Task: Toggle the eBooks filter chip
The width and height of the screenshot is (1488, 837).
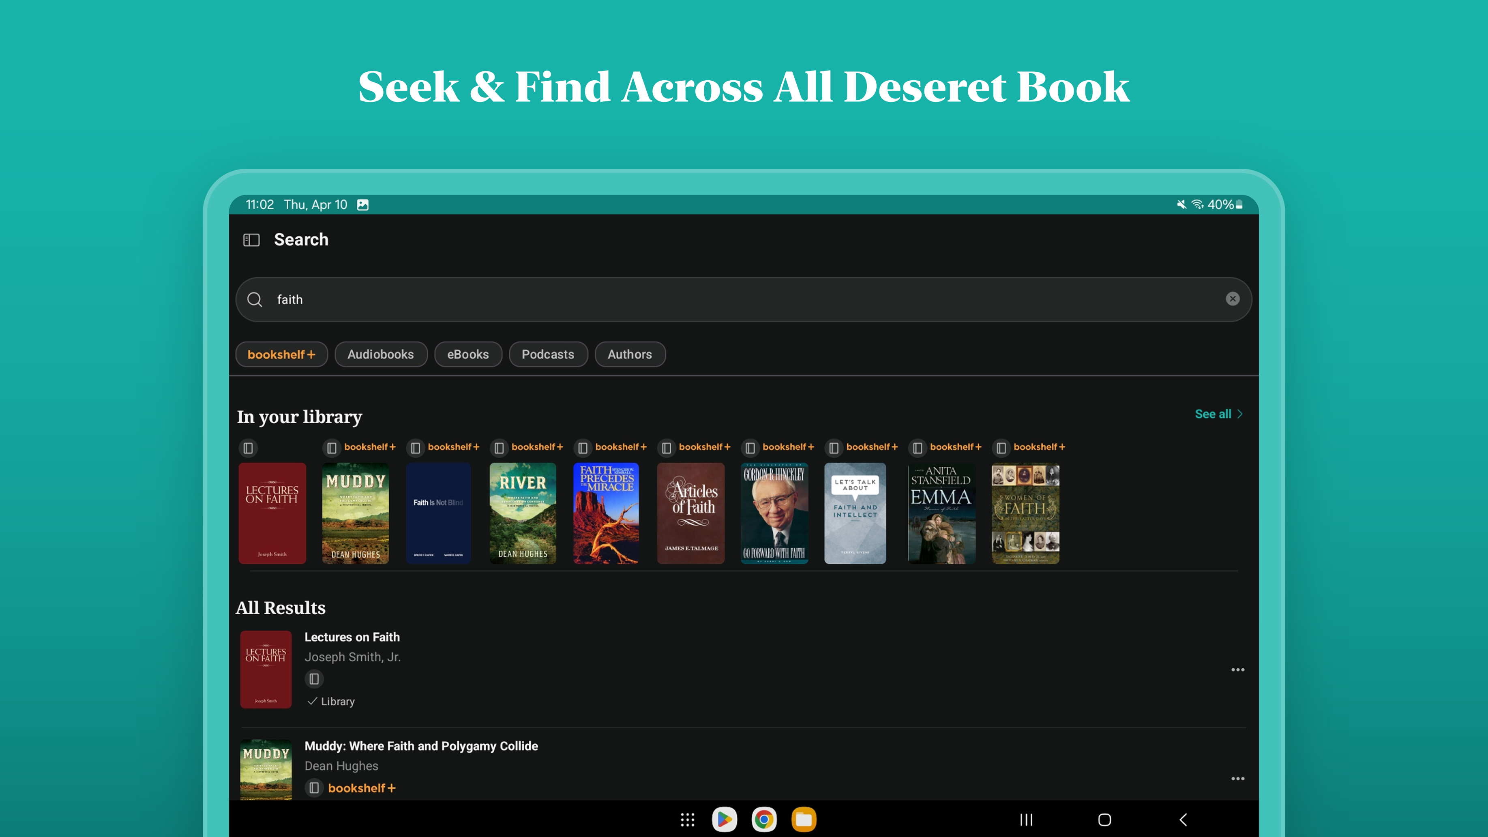Action: pyautogui.click(x=467, y=354)
